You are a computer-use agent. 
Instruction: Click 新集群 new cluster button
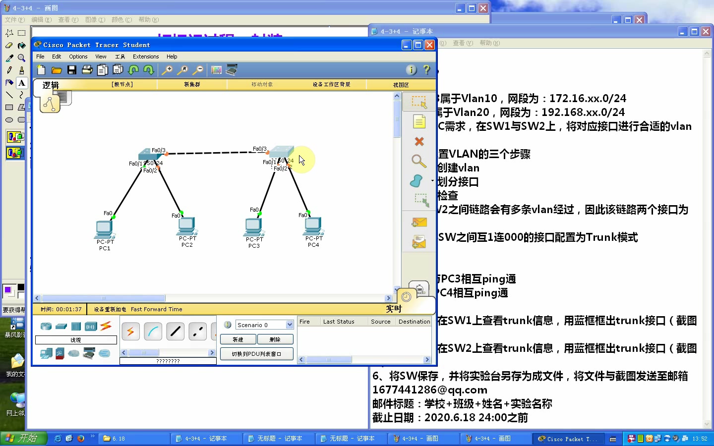click(192, 84)
